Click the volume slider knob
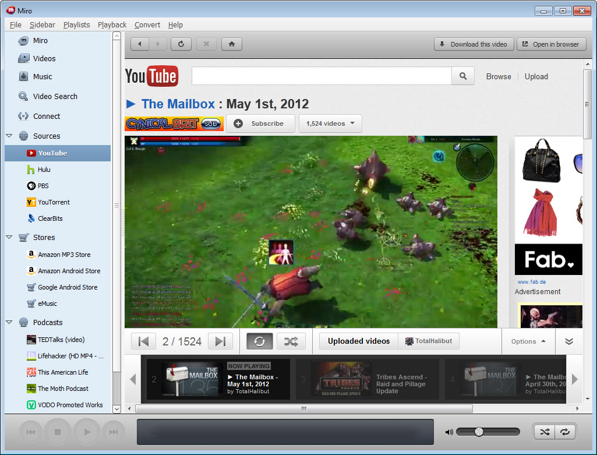This screenshot has width=597, height=455. point(479,432)
